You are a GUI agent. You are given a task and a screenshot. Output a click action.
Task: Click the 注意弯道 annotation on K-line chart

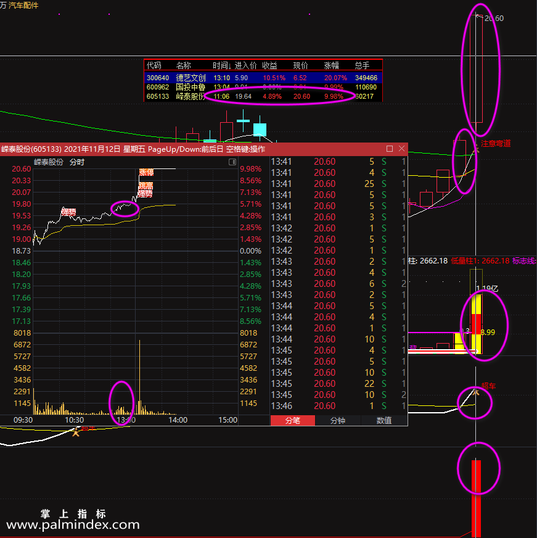pos(496,143)
